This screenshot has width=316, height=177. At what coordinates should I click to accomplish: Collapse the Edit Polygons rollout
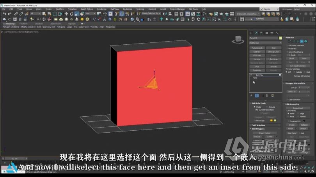[x=258, y=129]
